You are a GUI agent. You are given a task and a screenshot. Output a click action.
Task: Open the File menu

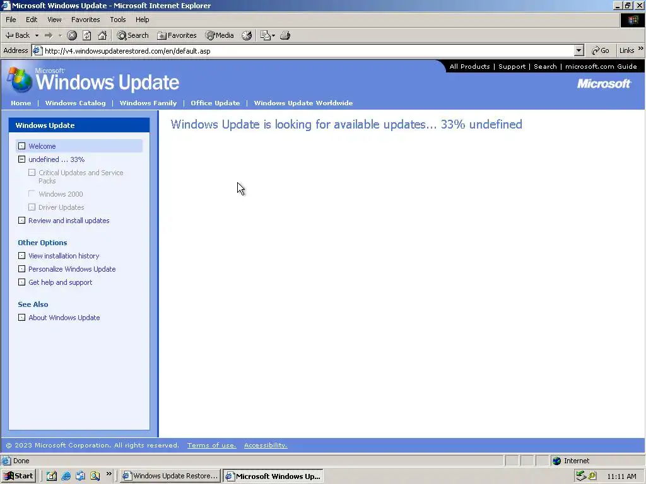click(x=11, y=20)
